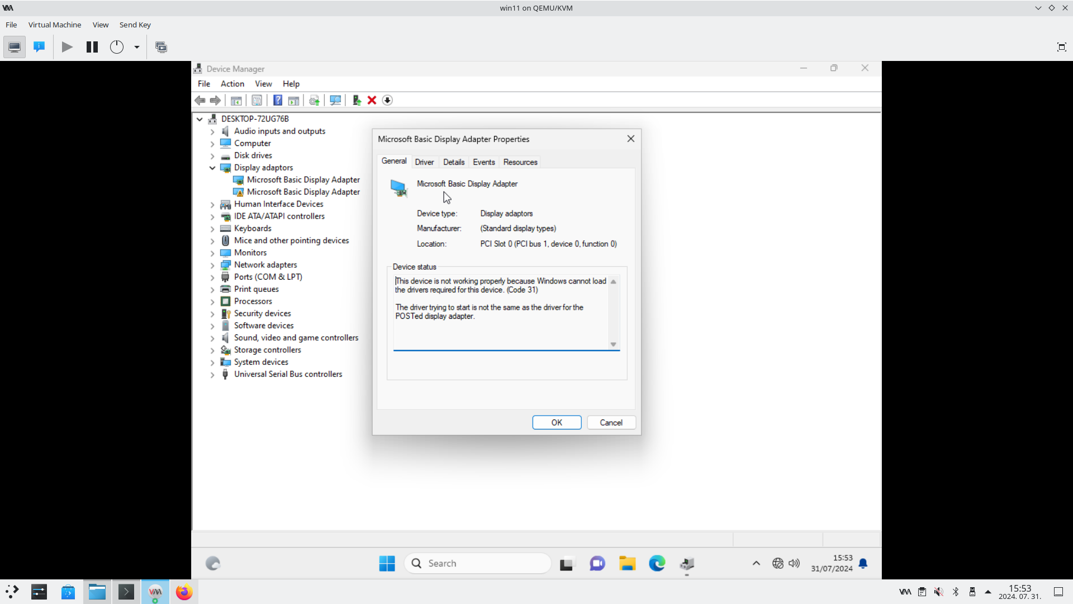Click the Device status scrollbar up arrow
Viewport: 1073px width, 604px height.
(614, 281)
